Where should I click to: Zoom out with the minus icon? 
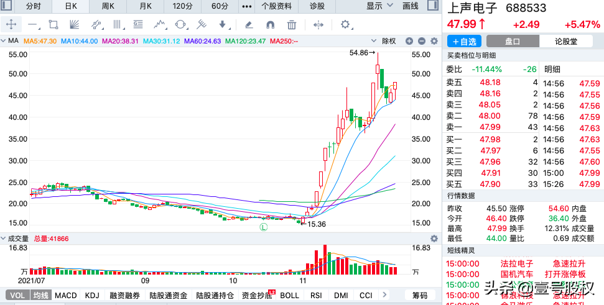click(x=421, y=41)
